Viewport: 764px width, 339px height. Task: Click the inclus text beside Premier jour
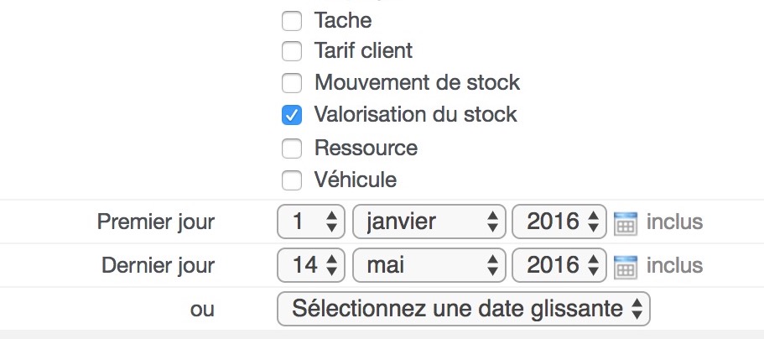[674, 222]
